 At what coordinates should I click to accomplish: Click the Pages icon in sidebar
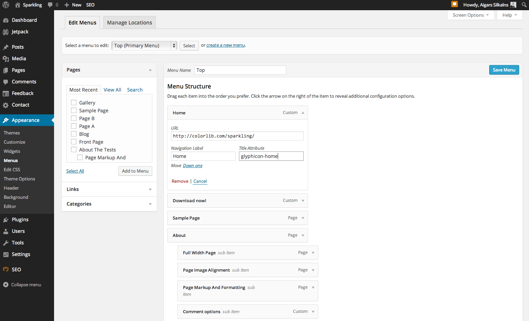pyautogui.click(x=6, y=70)
